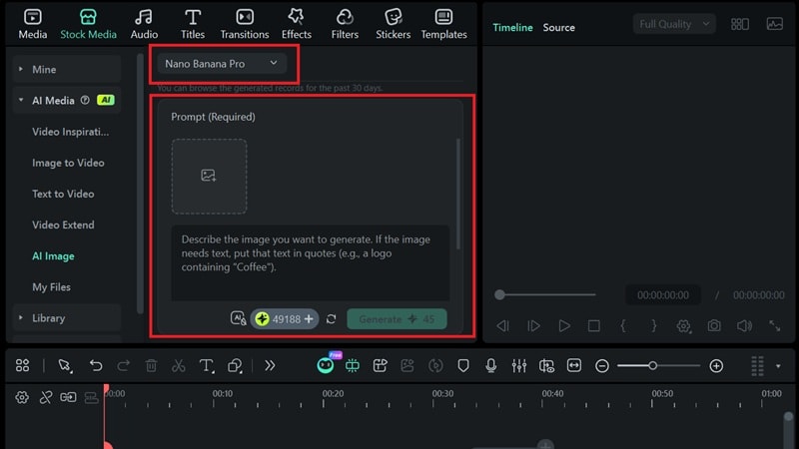This screenshot has height=449, width=799.
Task: Select Video Inspiration in sidebar
Action: coord(70,132)
